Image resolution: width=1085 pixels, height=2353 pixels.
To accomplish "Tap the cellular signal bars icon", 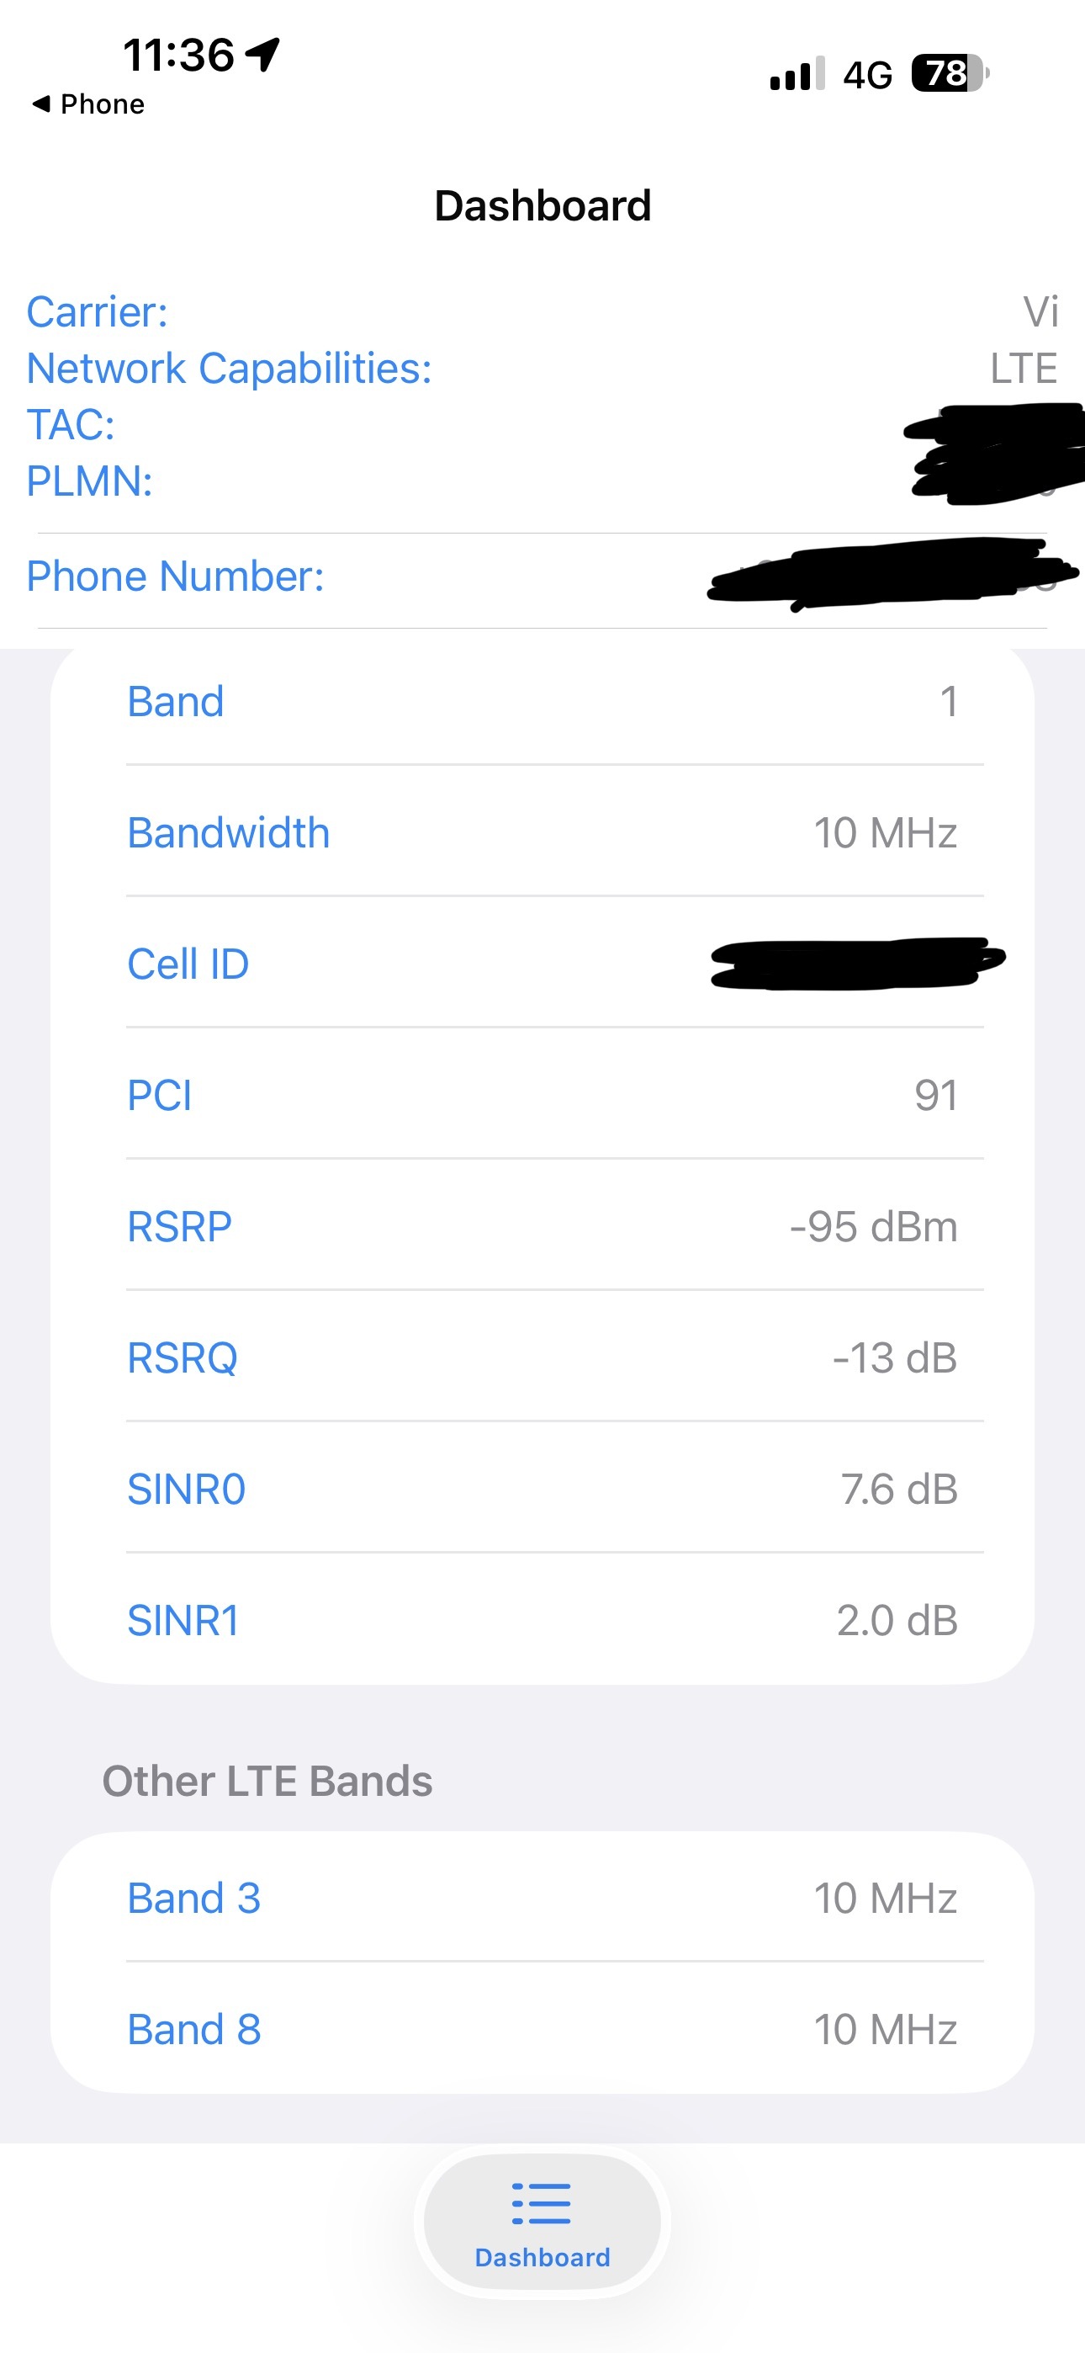I will tap(797, 74).
